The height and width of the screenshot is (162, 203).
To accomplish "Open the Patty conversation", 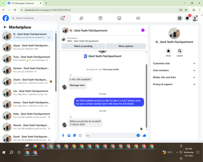I will pyautogui.click(x=27, y=115).
